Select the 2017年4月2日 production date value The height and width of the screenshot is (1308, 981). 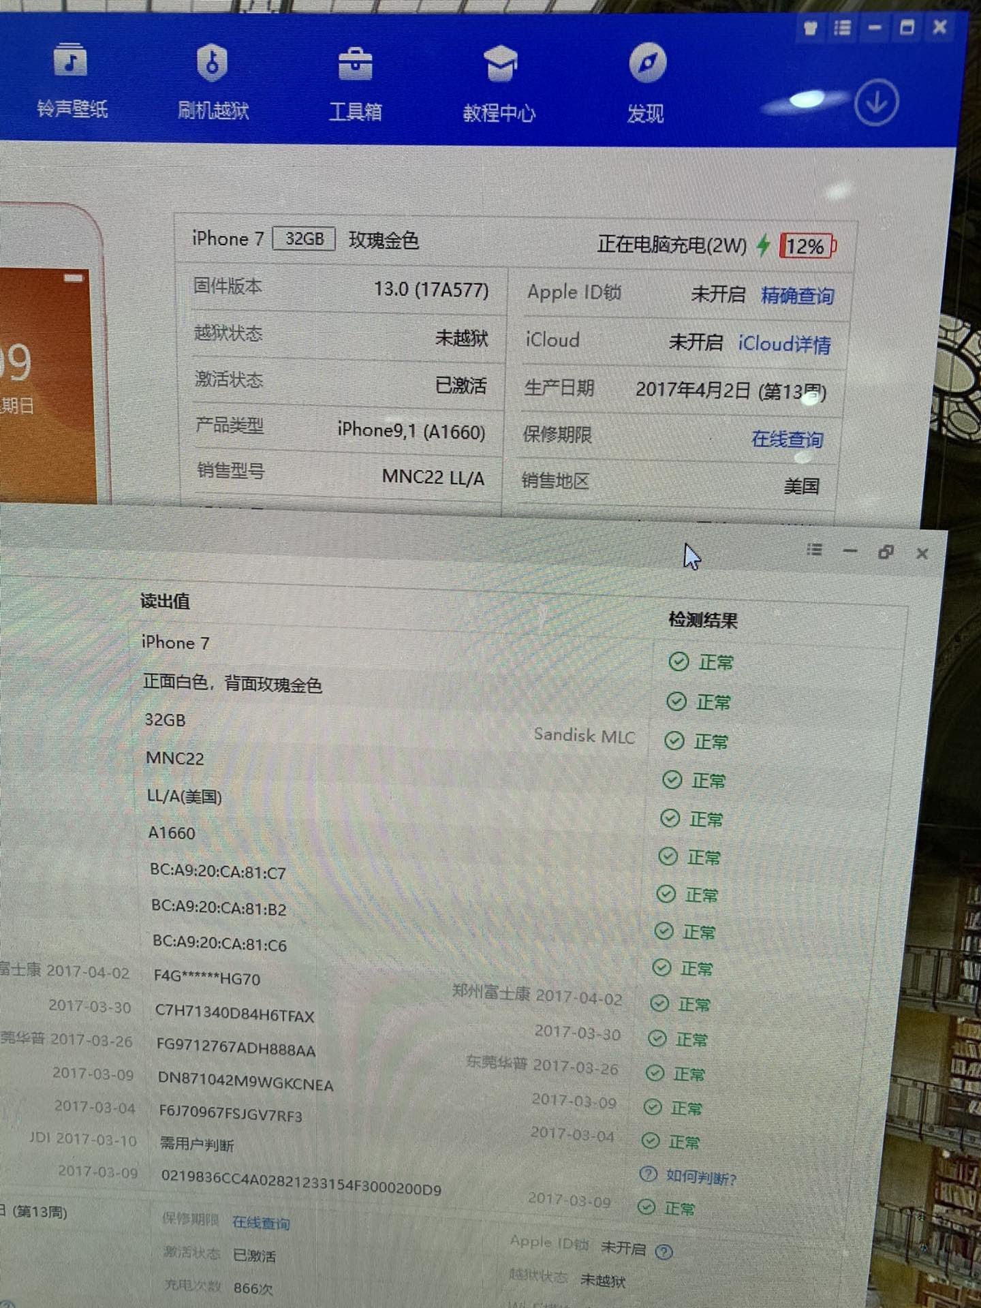pos(730,391)
